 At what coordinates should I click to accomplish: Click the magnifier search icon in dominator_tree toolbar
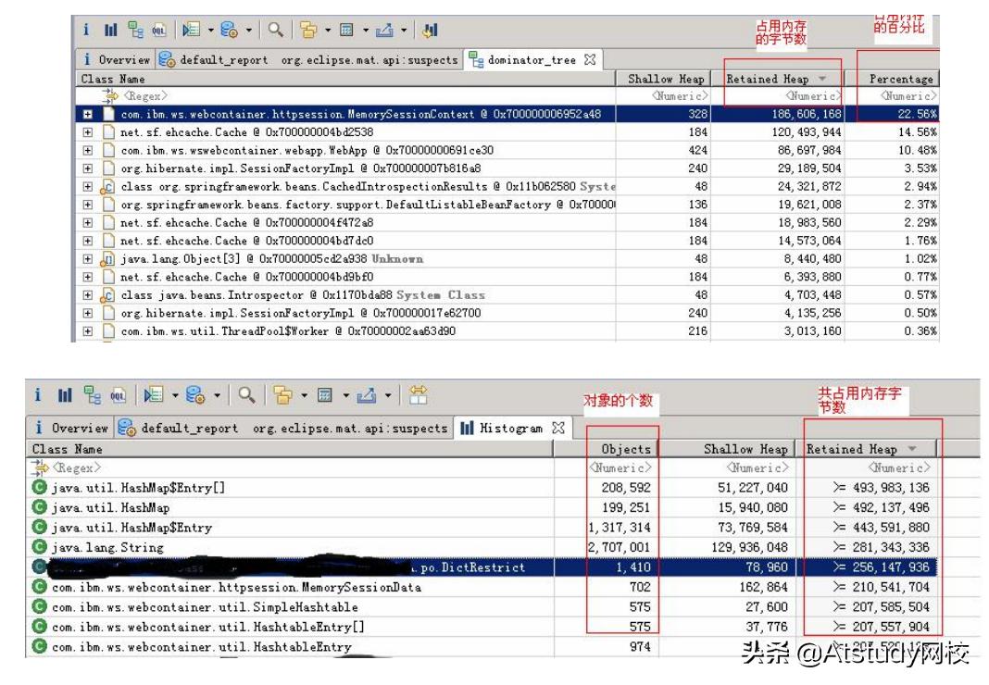(275, 31)
